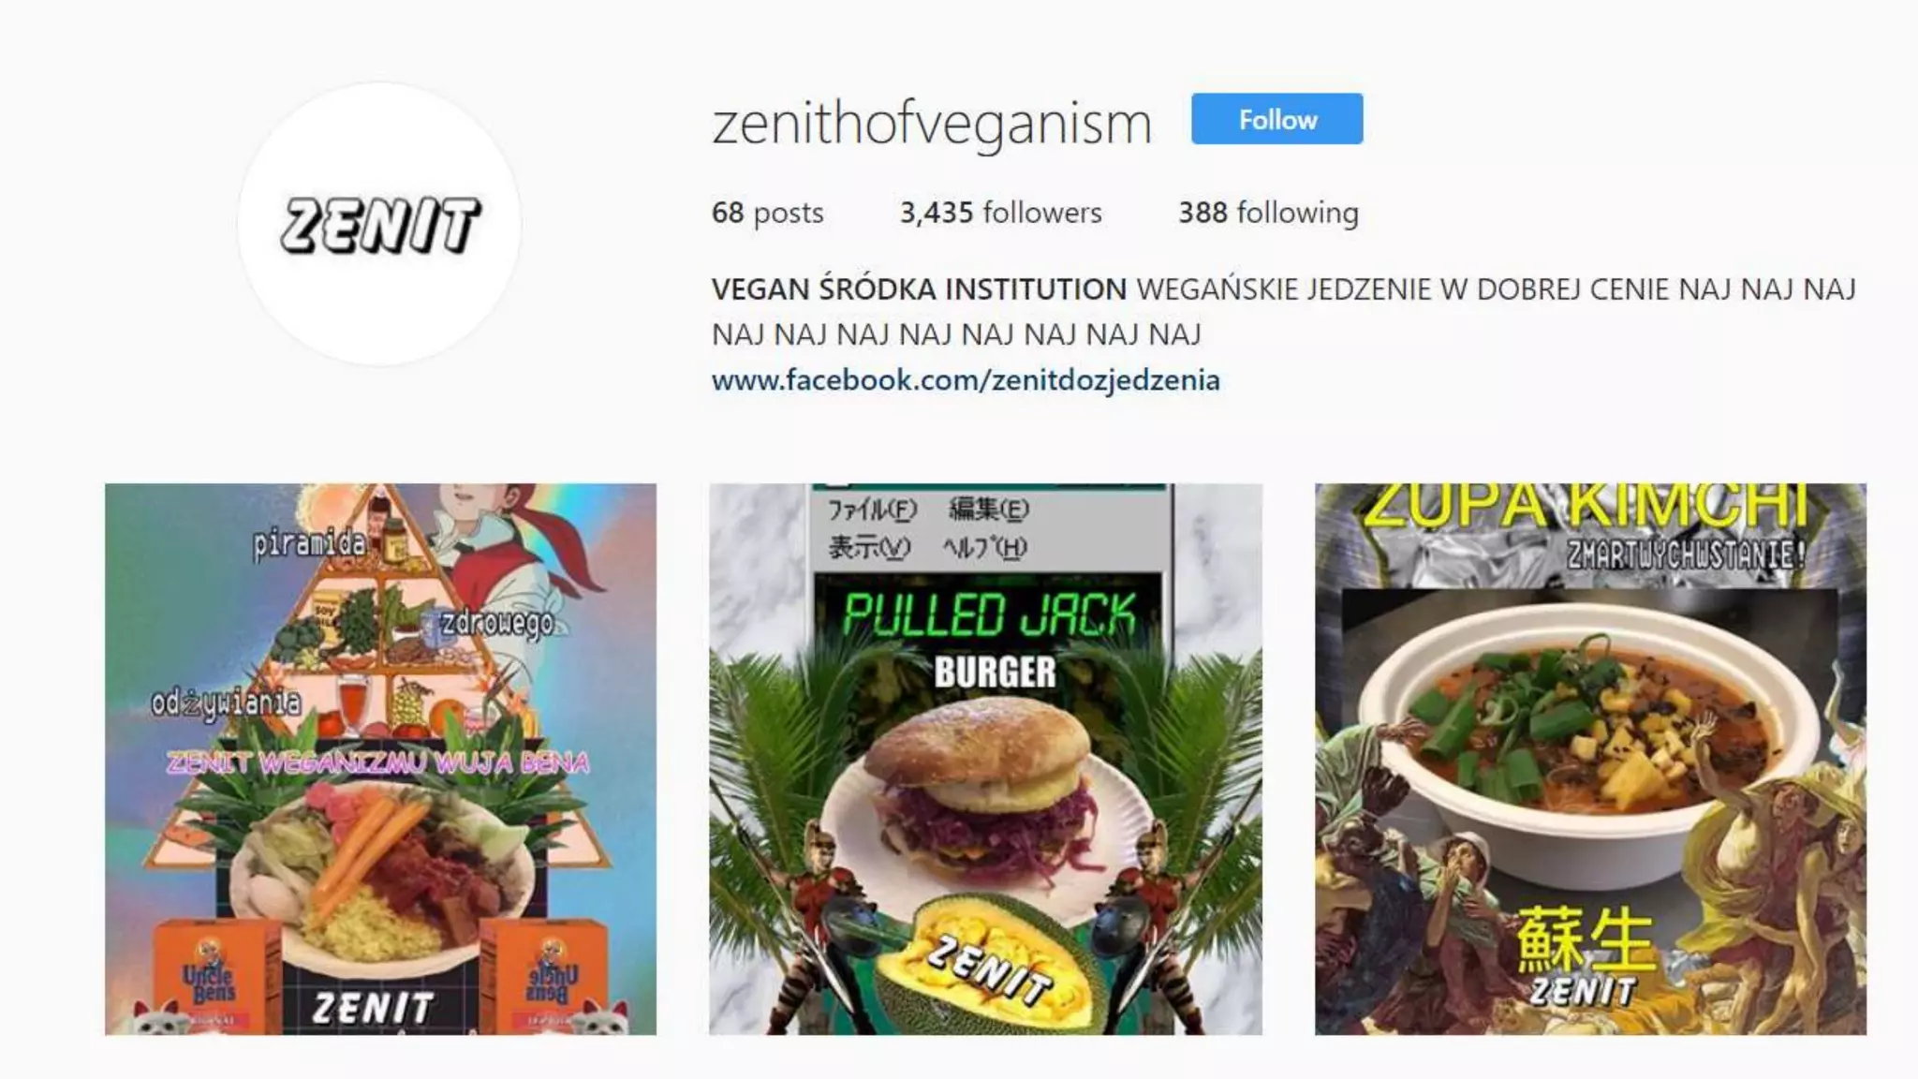Open the facebook.com/zenitdozjedzenia link
The image size is (1918, 1079).
tap(966, 380)
